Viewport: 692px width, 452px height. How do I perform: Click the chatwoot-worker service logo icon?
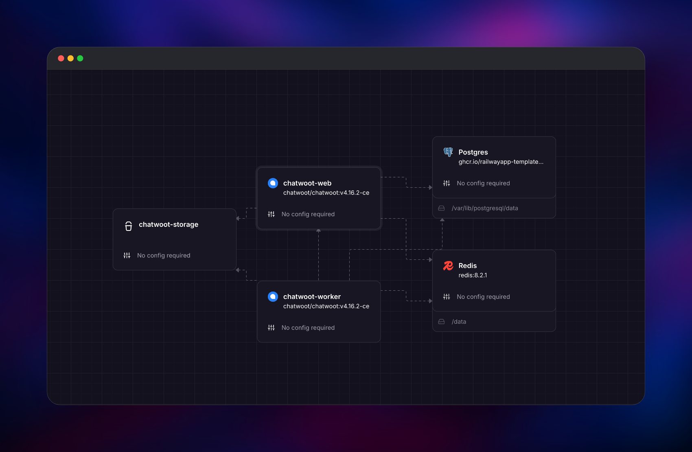pos(273,296)
